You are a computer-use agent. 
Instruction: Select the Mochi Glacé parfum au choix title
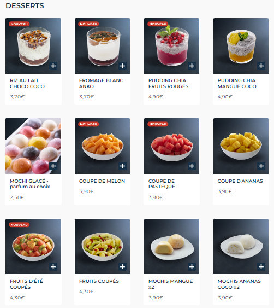tap(30, 184)
